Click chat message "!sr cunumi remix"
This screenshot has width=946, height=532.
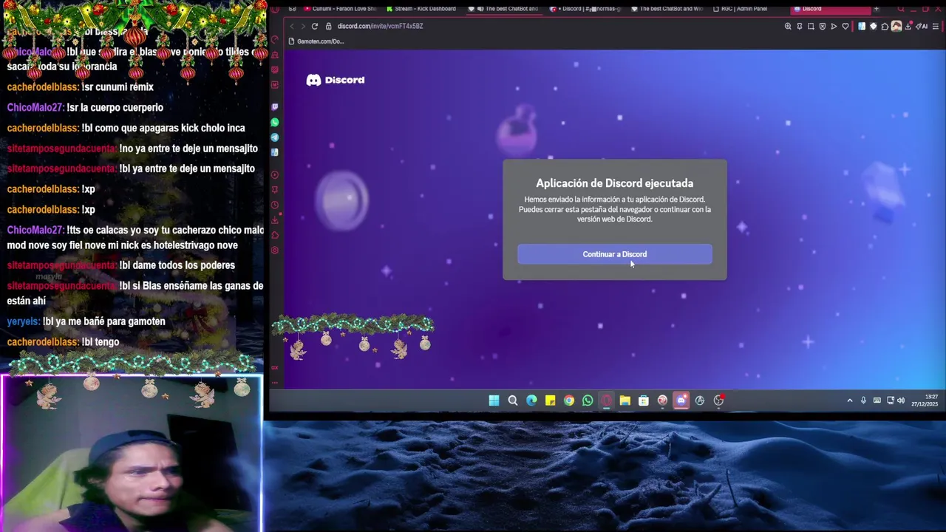118,87
